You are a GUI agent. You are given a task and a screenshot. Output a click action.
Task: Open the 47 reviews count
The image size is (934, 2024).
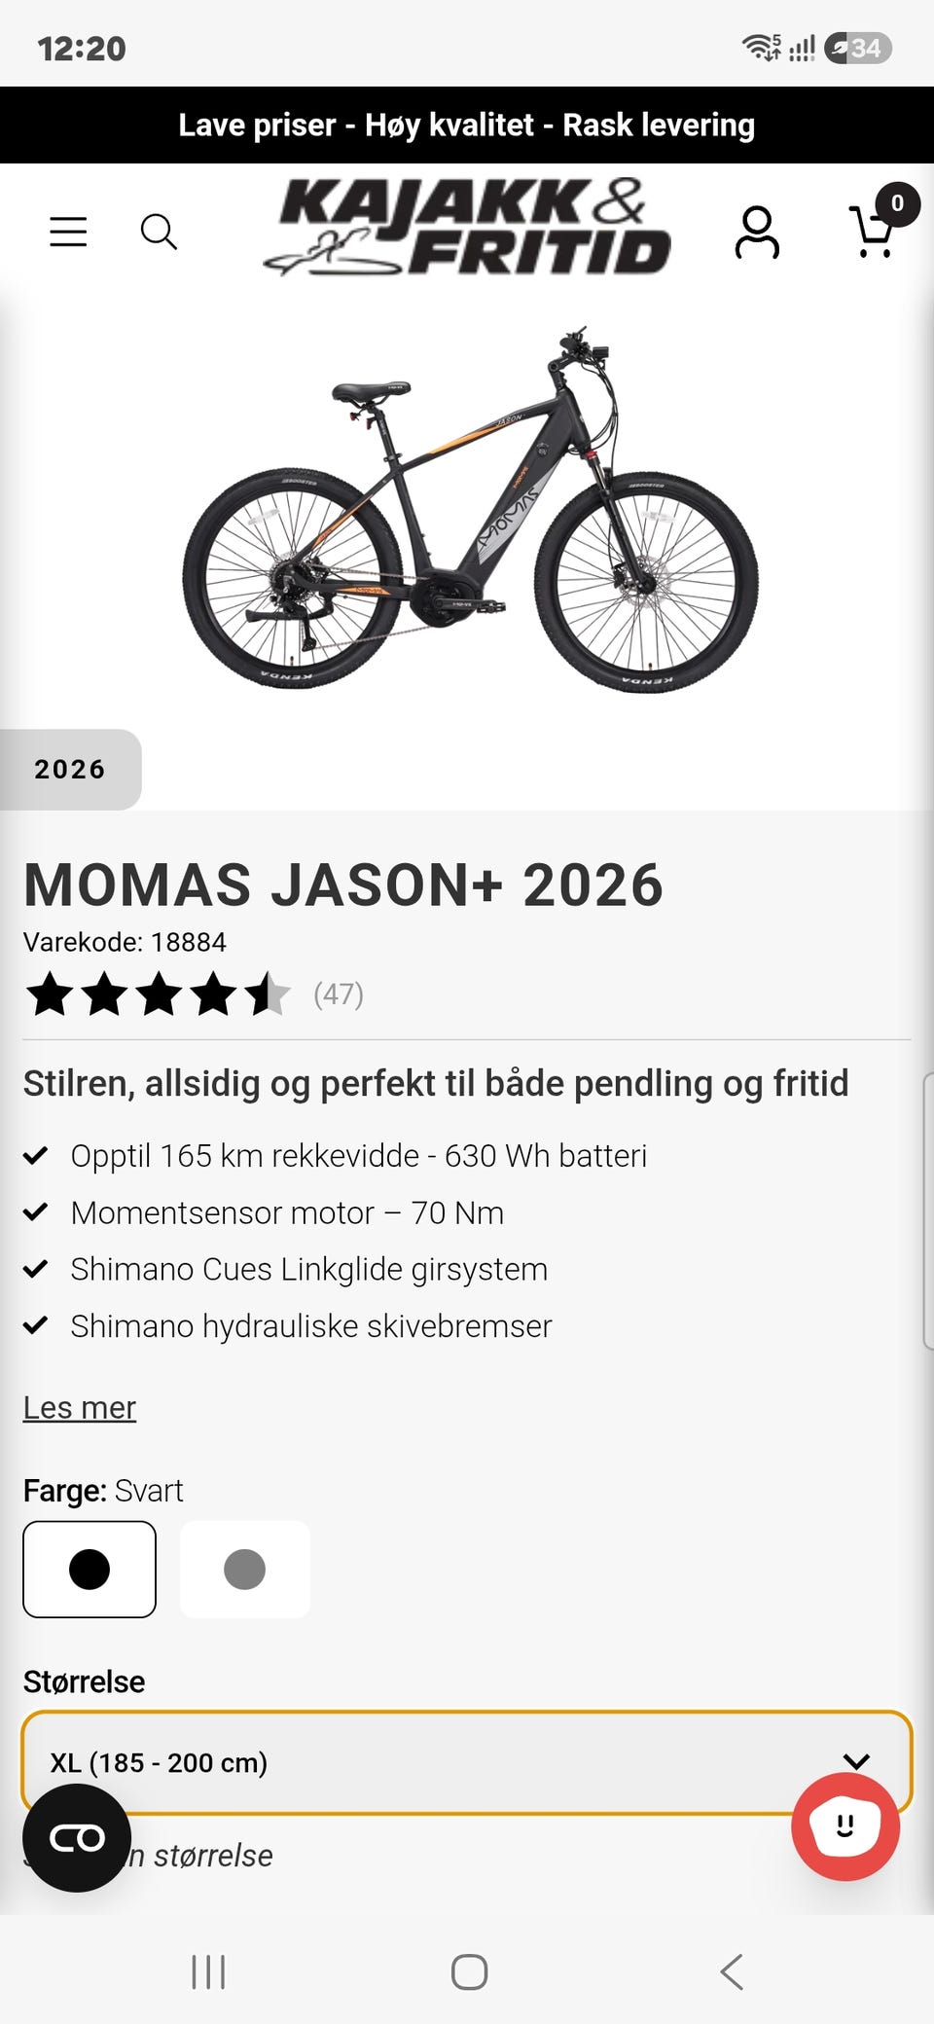[x=339, y=994]
